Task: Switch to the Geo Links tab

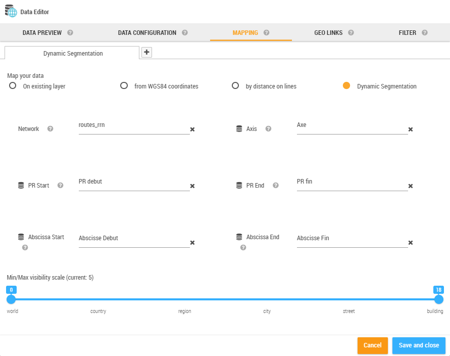Action: tap(328, 33)
